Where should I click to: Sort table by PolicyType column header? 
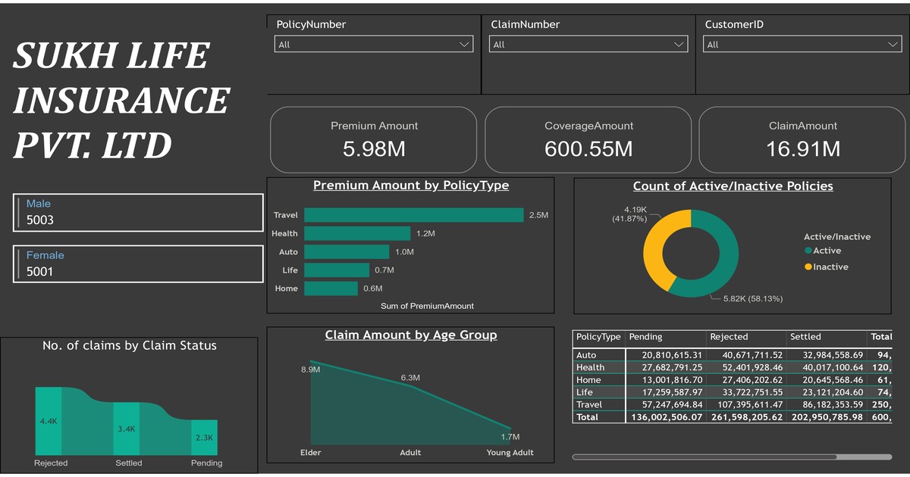[598, 337]
